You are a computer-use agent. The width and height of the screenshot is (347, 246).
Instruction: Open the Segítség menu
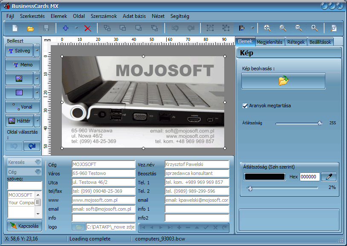[x=180, y=16]
